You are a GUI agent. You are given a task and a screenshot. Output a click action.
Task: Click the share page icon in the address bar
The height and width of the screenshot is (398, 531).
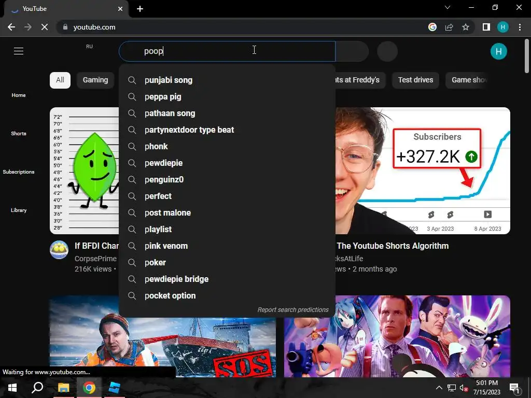coord(449,27)
